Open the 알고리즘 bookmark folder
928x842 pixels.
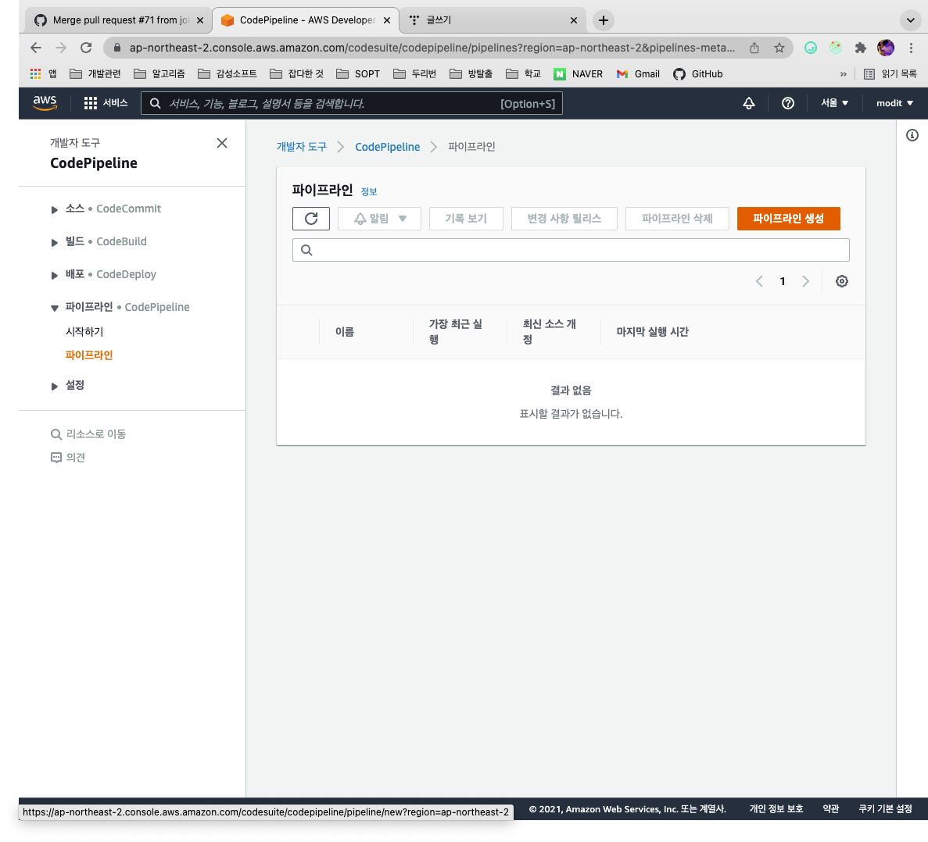click(159, 74)
